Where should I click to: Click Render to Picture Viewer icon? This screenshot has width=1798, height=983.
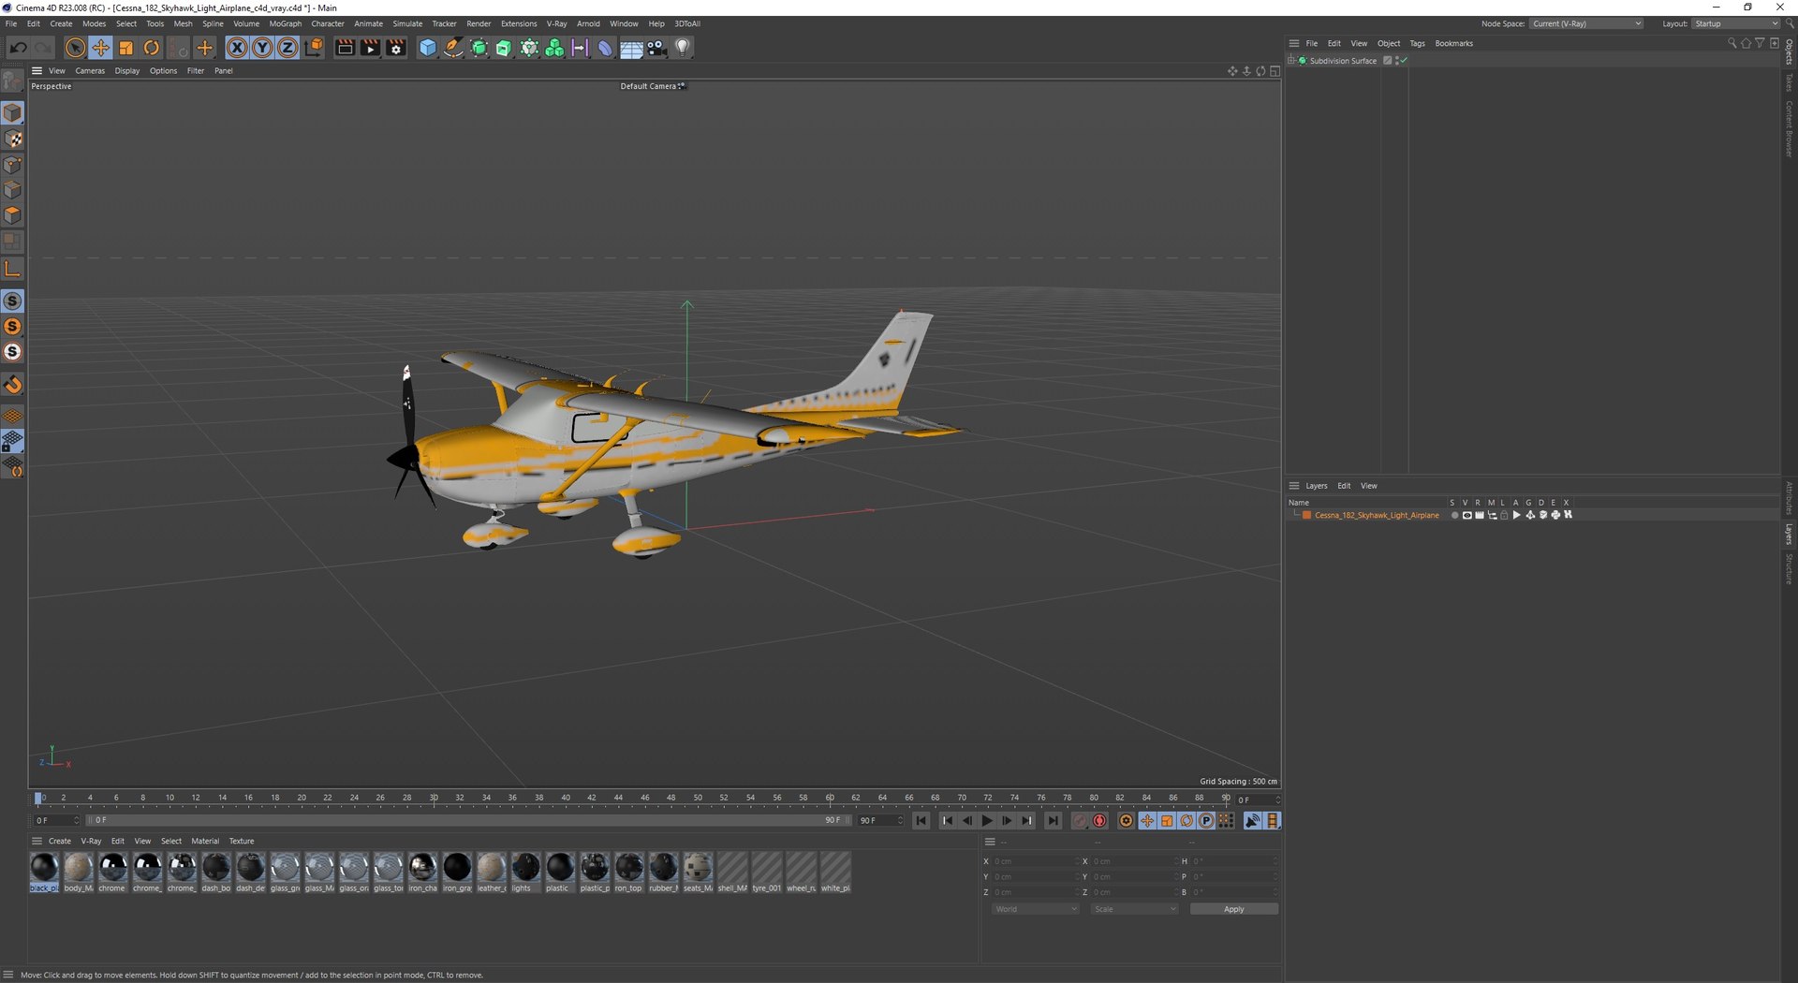pos(370,48)
